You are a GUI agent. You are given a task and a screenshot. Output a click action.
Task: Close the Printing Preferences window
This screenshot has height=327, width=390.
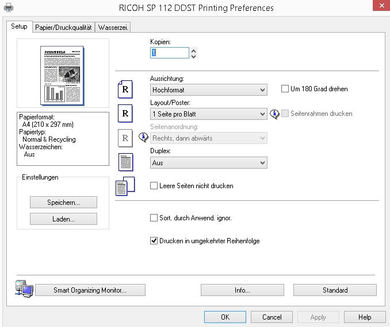tap(381, 6)
